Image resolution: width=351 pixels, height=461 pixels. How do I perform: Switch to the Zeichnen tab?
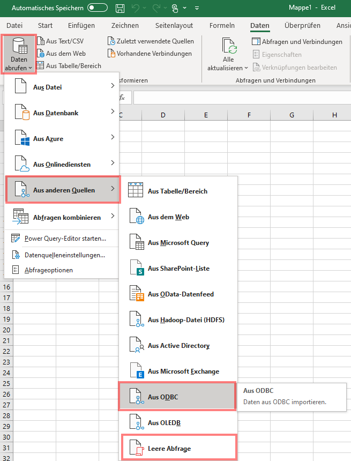[x=125, y=26]
